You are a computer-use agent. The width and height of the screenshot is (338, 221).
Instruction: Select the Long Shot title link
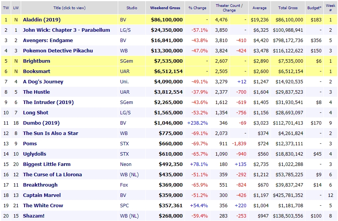(x=36, y=112)
